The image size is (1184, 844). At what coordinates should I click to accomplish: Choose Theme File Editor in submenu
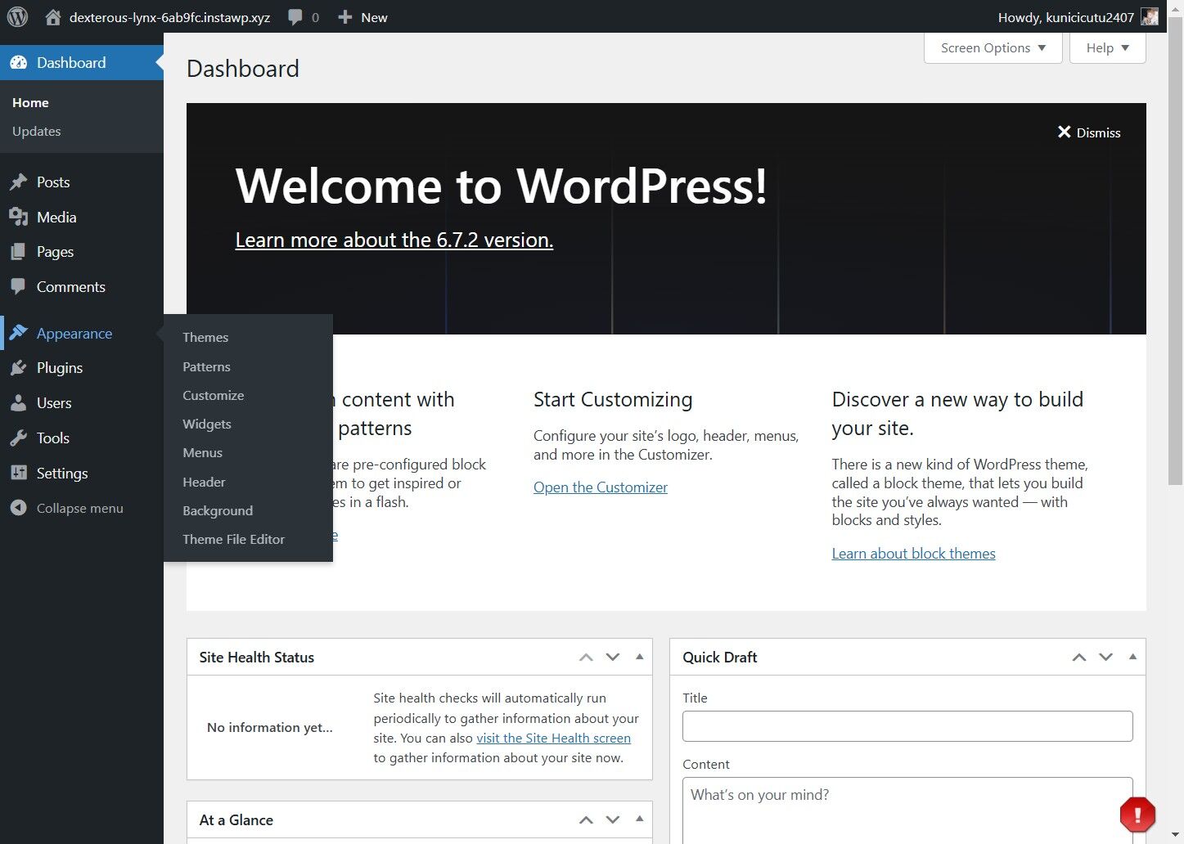(x=233, y=539)
